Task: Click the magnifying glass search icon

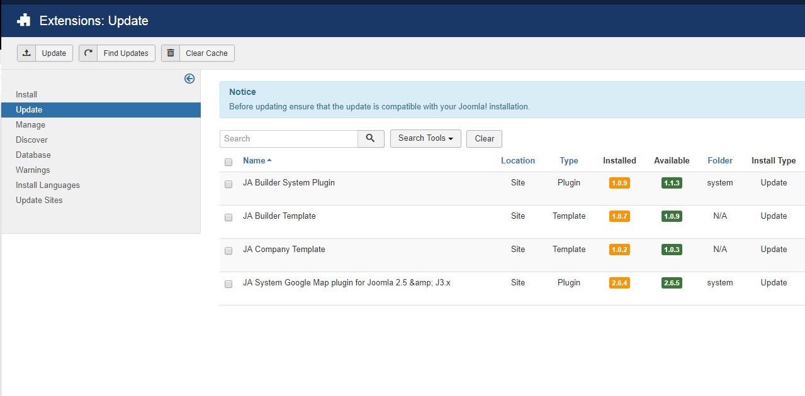Action: (371, 138)
